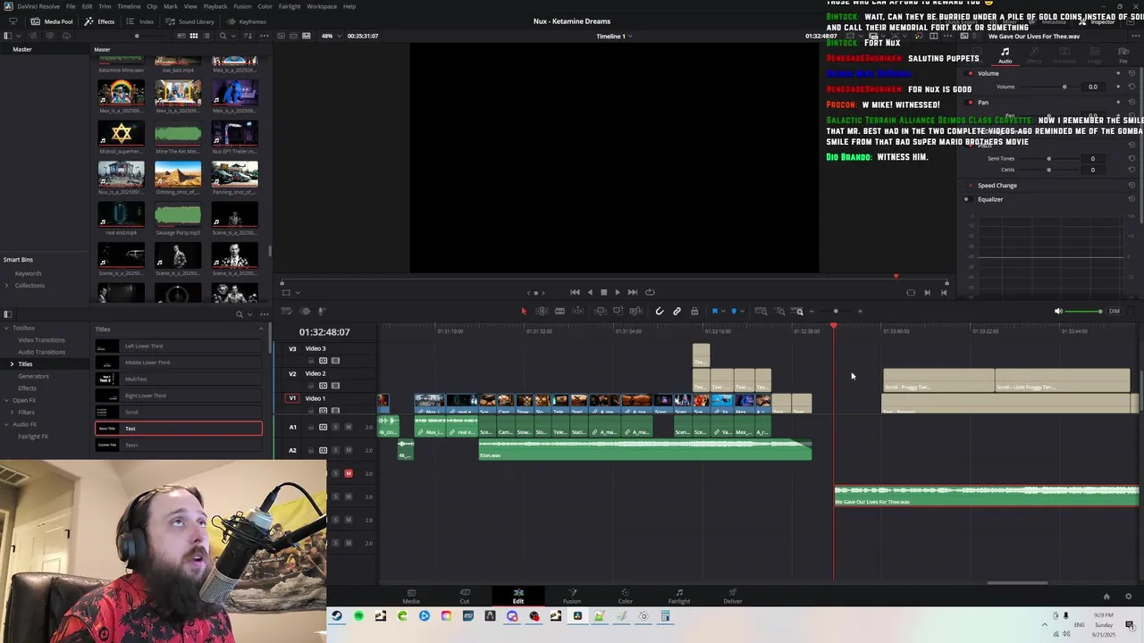Toggle the Media Pool panel button
The width and height of the screenshot is (1144, 643).
[x=52, y=21]
